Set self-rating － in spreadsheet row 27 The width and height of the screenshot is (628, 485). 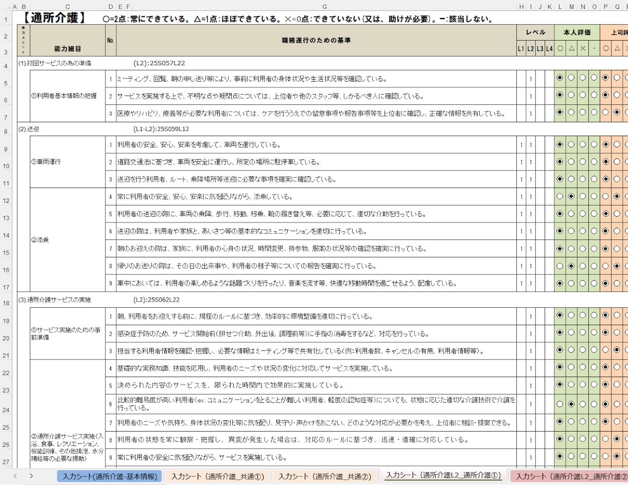[x=594, y=456]
